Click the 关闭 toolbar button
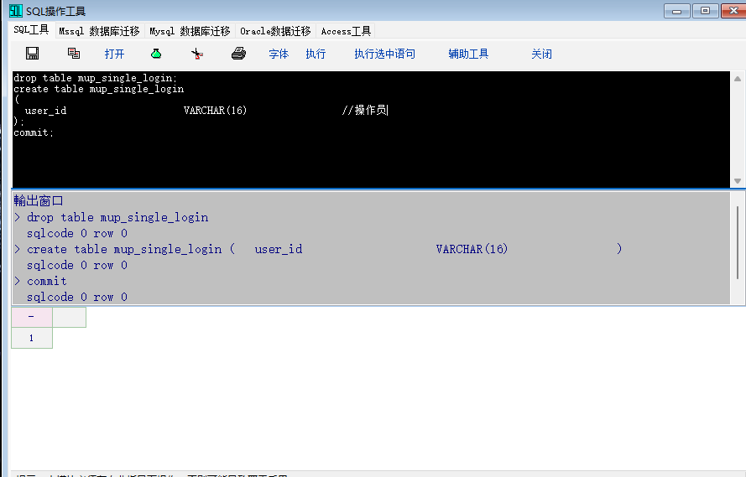This screenshot has width=746, height=477. coord(541,54)
